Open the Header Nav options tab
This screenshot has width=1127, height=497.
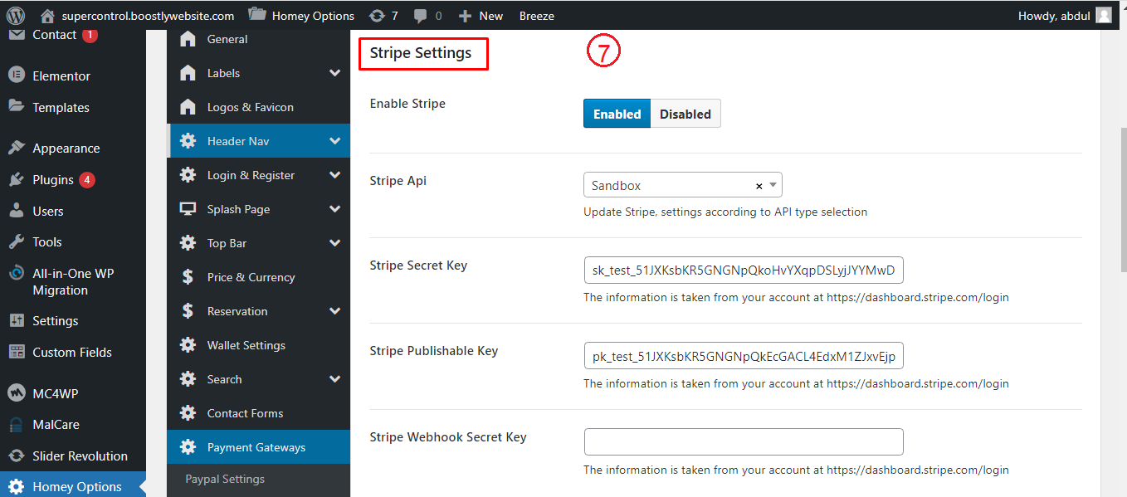[258, 141]
